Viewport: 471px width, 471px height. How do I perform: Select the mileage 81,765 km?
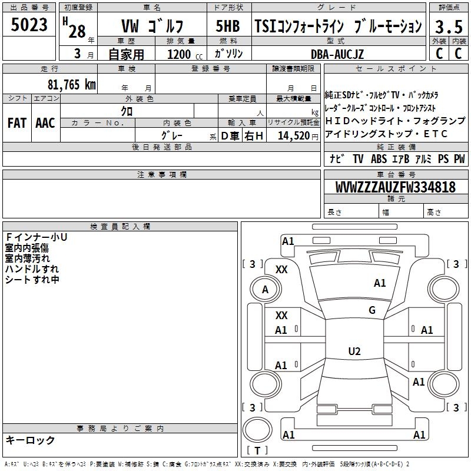(x=71, y=84)
